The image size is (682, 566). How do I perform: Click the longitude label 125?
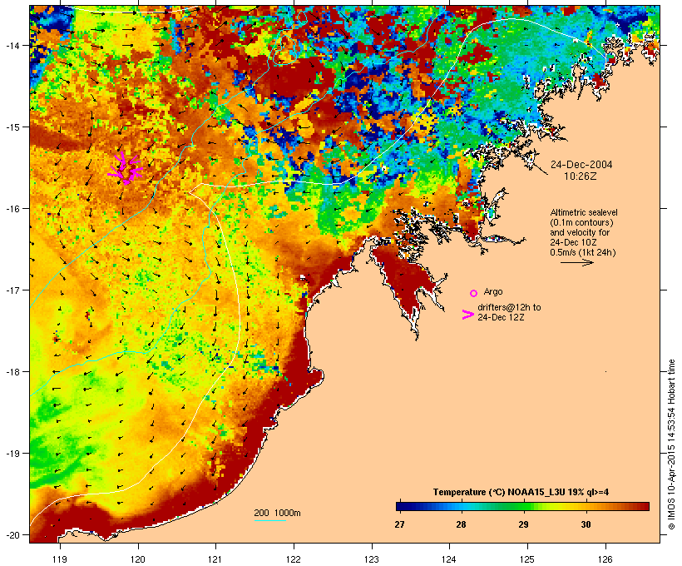(x=527, y=559)
